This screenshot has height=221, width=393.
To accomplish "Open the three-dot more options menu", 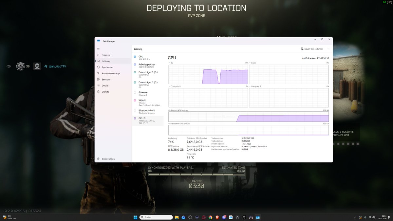I will (x=329, y=49).
